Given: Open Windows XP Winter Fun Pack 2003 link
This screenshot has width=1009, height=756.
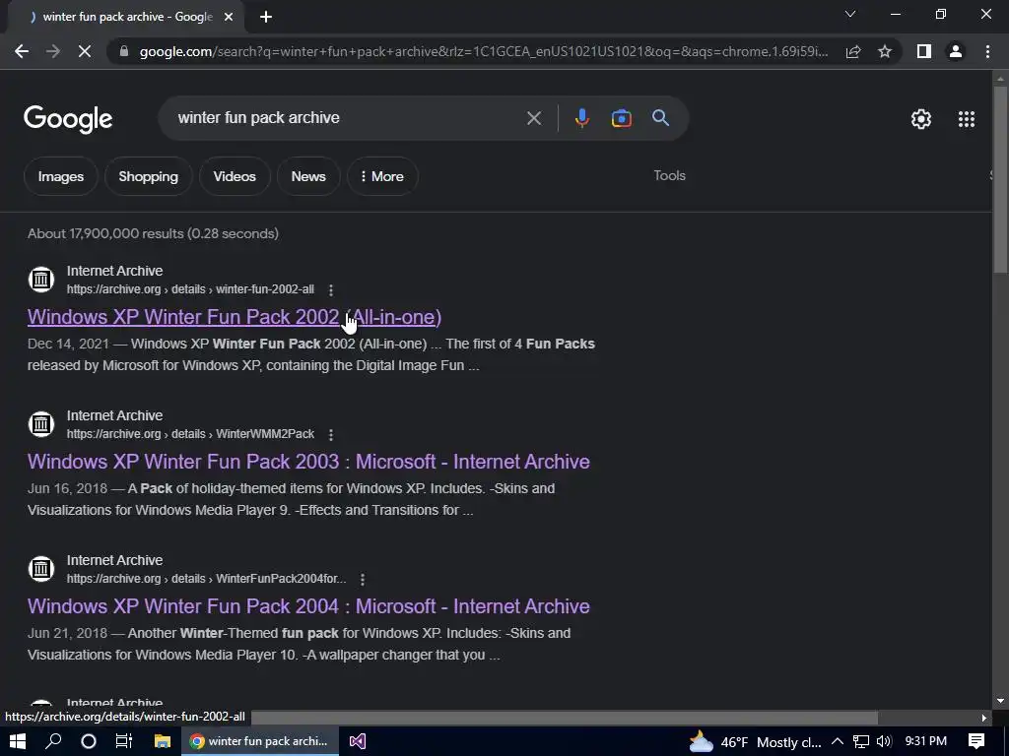Looking at the screenshot, I should click(308, 462).
